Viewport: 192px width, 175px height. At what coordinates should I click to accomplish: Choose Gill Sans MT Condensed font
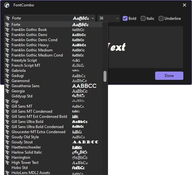tap(54, 111)
